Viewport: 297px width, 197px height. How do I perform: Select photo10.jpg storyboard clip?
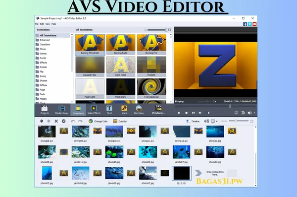215,134
